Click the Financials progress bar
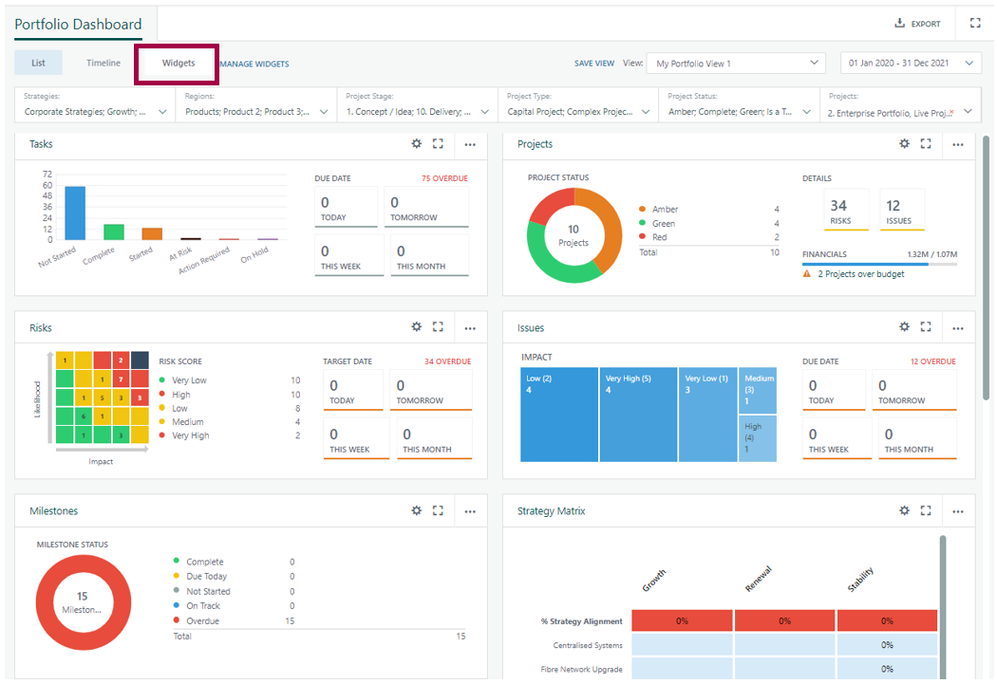 click(x=879, y=264)
